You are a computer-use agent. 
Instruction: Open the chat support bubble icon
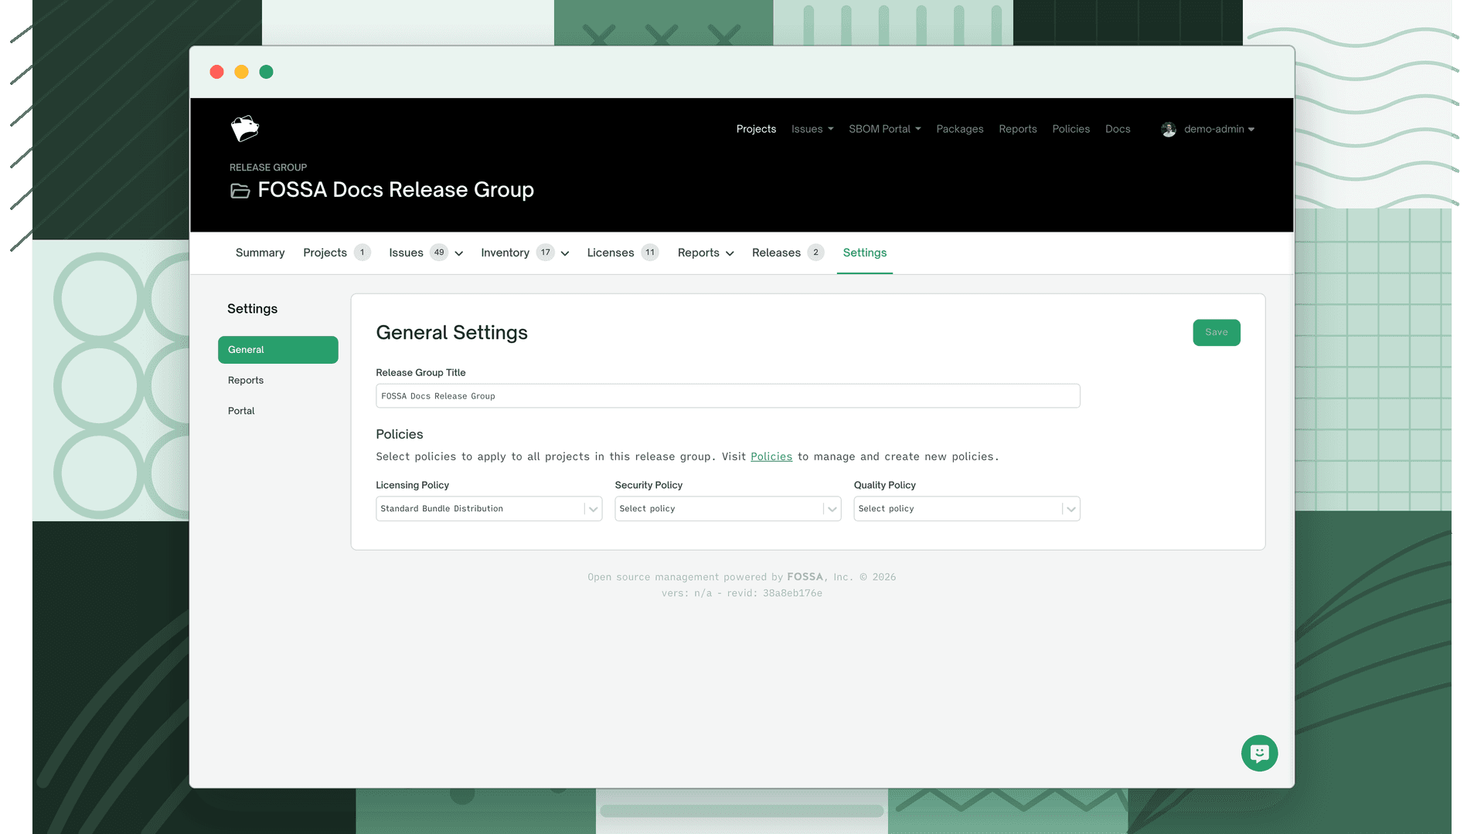(1259, 753)
